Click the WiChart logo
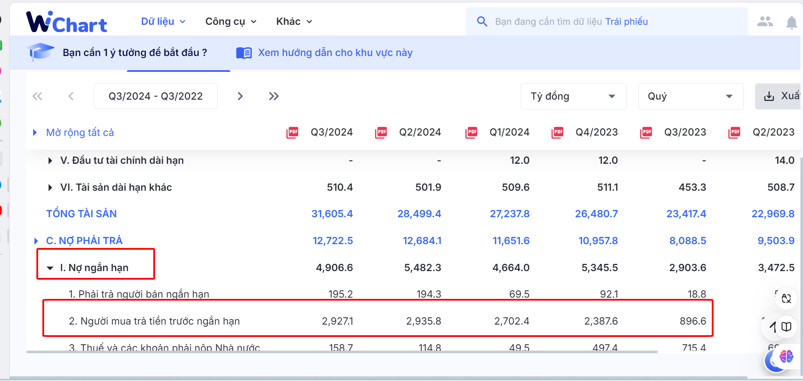Image resolution: width=803 pixels, height=381 pixels. [66, 22]
